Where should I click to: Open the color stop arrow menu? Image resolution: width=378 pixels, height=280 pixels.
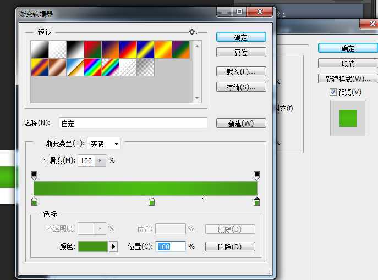point(113,247)
